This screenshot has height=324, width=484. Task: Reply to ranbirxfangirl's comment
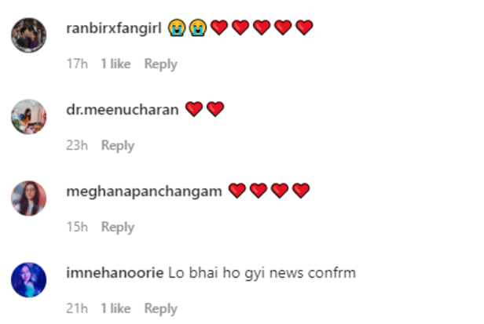click(160, 64)
